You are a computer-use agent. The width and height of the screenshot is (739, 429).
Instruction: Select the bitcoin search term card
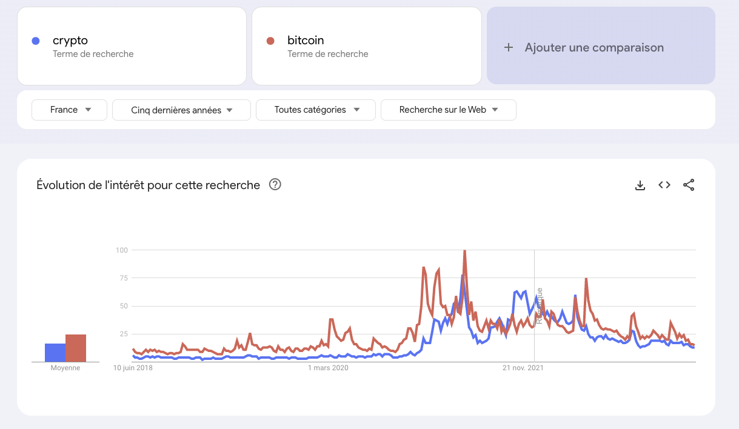click(366, 45)
